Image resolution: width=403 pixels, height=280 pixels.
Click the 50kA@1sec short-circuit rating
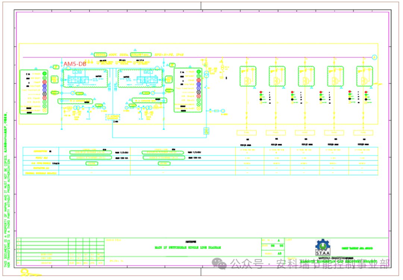[x=141, y=55]
